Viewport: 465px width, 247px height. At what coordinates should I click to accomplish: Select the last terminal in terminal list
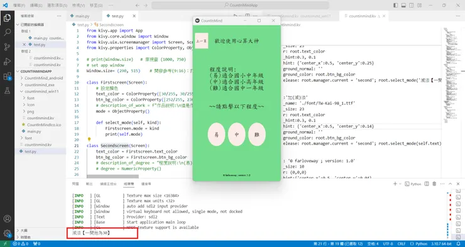458,237
